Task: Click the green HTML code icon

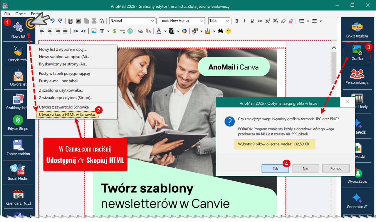Action: point(130,31)
